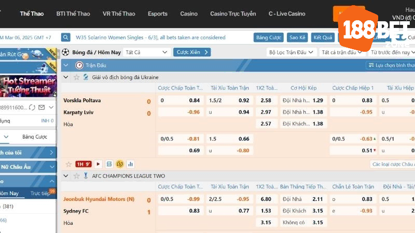This screenshot has height=233, width=415.
Task: Click the Lựa chọn bình thường button
Action: [391, 65]
